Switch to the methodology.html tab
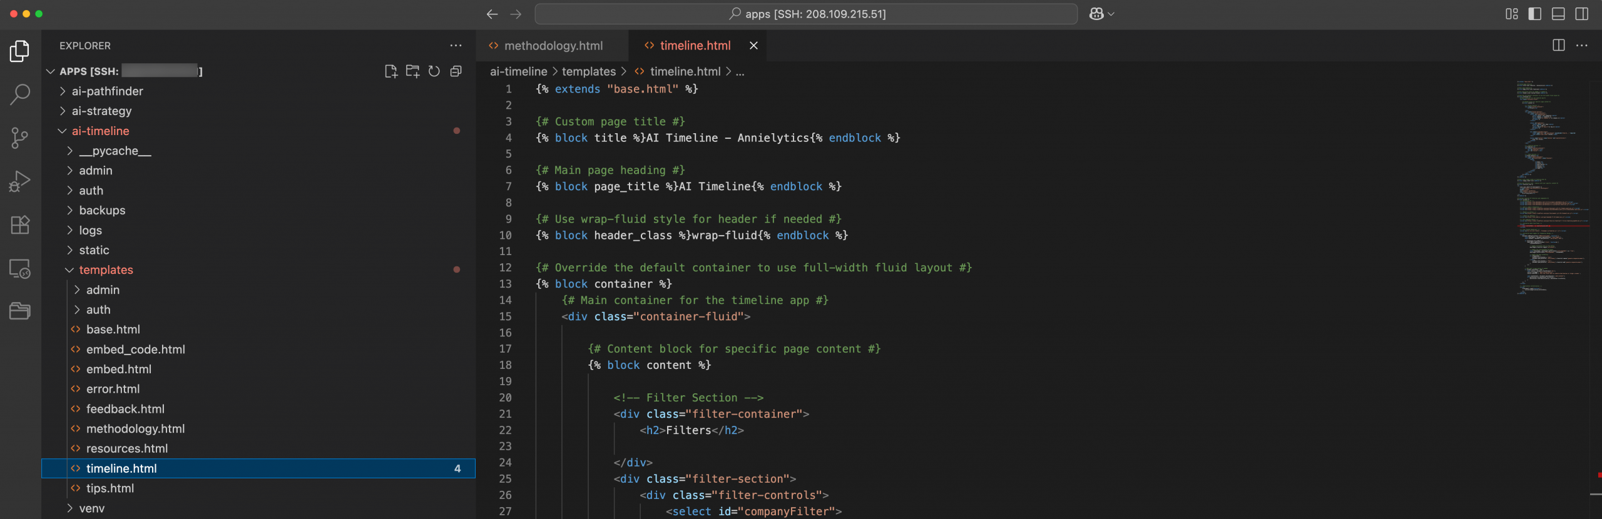Screen dimensions: 1602x519 coord(553,46)
